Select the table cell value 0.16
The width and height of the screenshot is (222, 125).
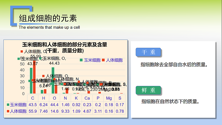coord(109,111)
